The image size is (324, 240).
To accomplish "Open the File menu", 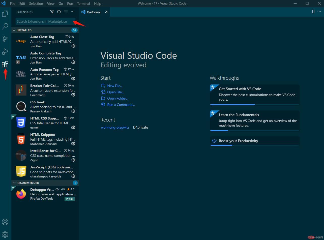I will (12, 4).
